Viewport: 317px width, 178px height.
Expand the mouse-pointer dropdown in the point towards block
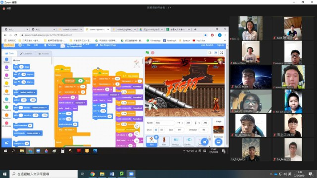[x=34, y=133]
